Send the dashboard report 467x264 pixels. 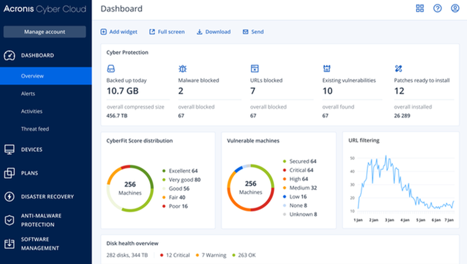pyautogui.click(x=253, y=32)
